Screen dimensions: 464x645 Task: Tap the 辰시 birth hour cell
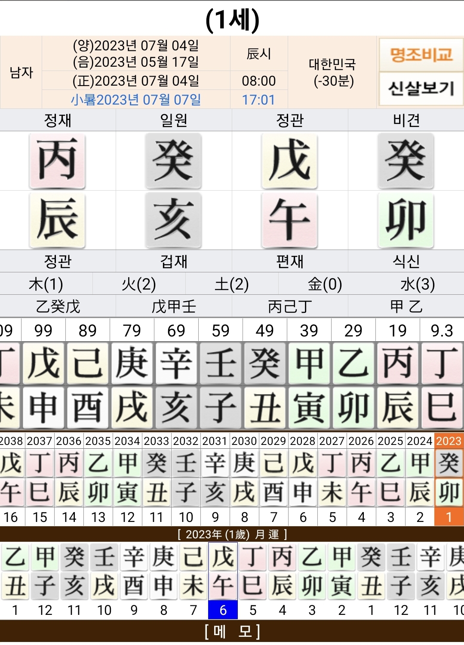coord(259,54)
